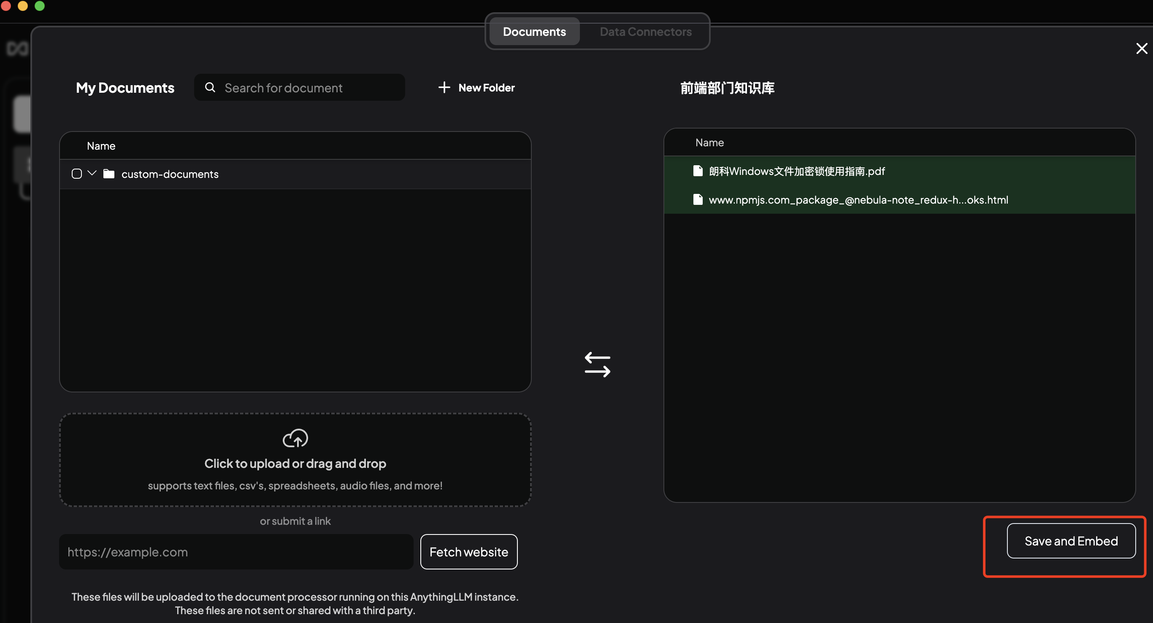Click the Fetch website button

click(x=468, y=552)
